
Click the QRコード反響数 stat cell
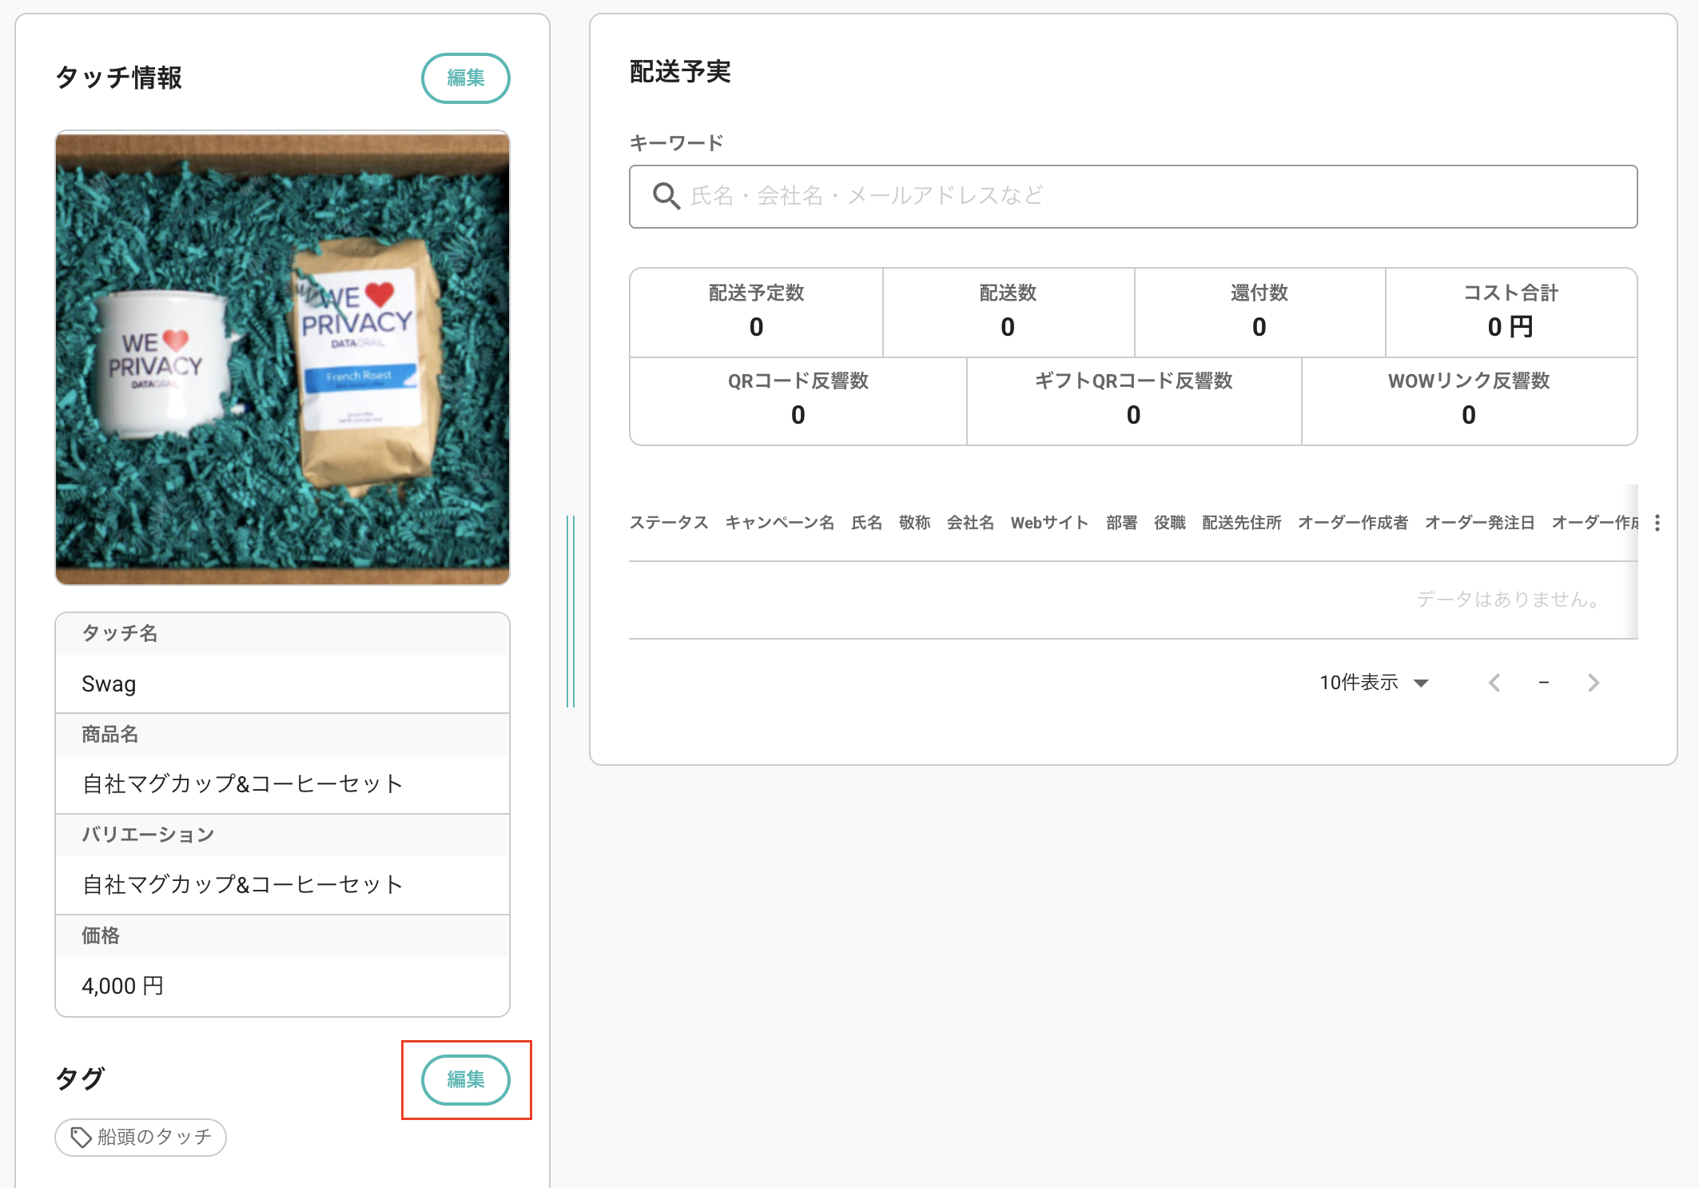tap(798, 401)
